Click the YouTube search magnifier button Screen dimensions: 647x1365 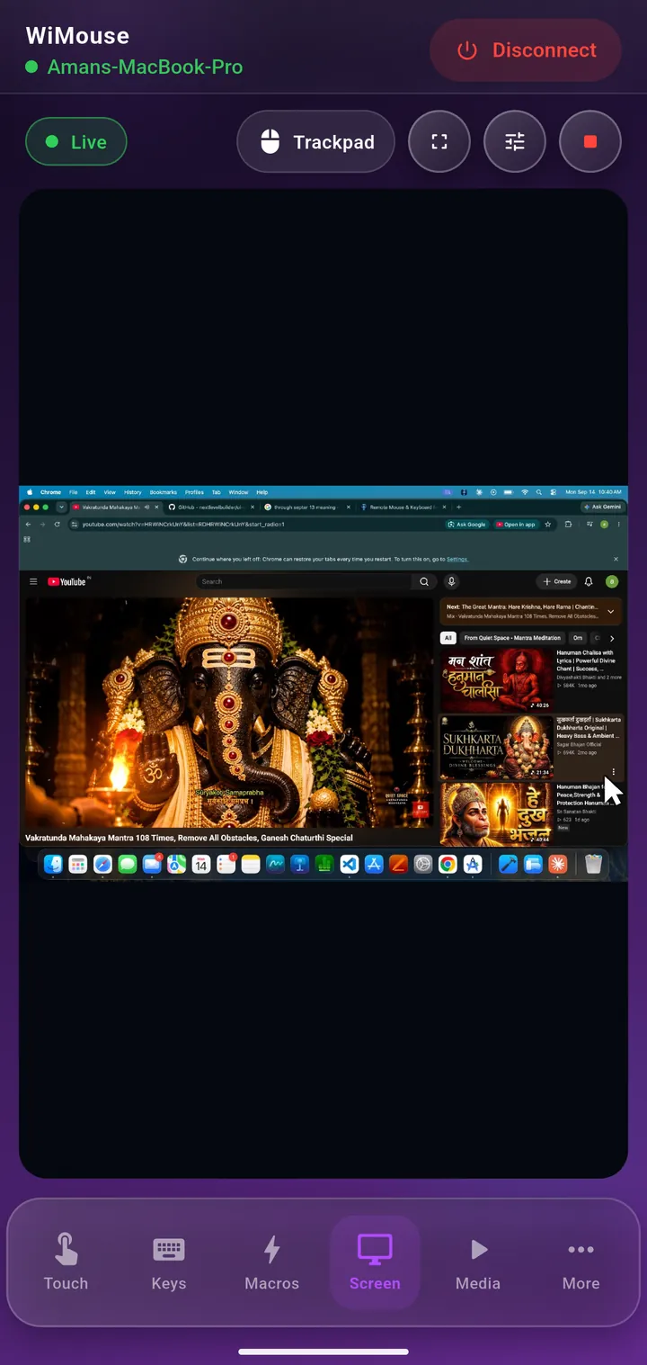(424, 582)
